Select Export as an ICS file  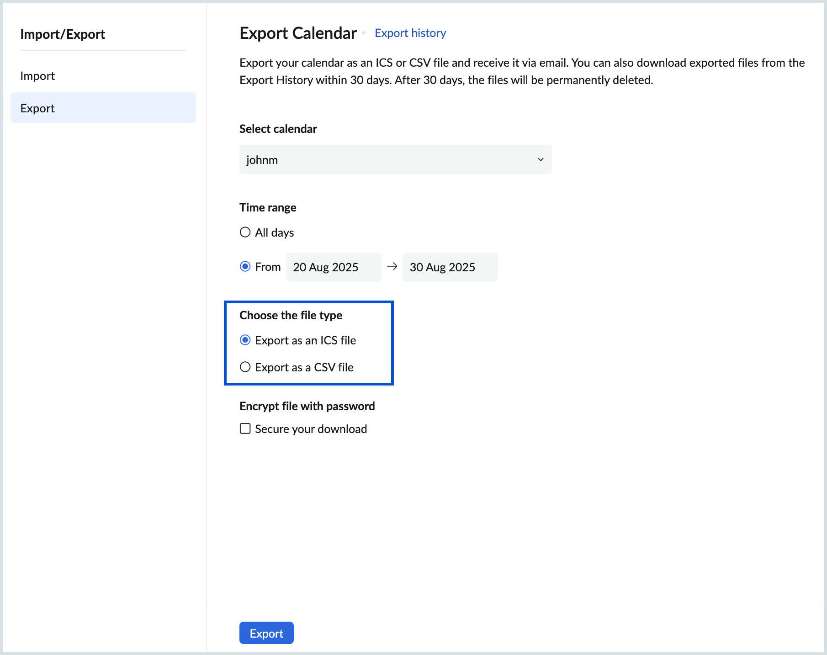click(245, 340)
